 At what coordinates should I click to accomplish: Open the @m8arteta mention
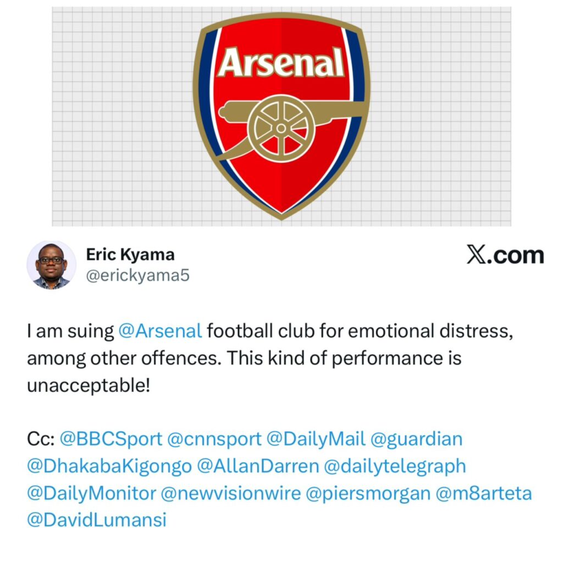click(484, 493)
